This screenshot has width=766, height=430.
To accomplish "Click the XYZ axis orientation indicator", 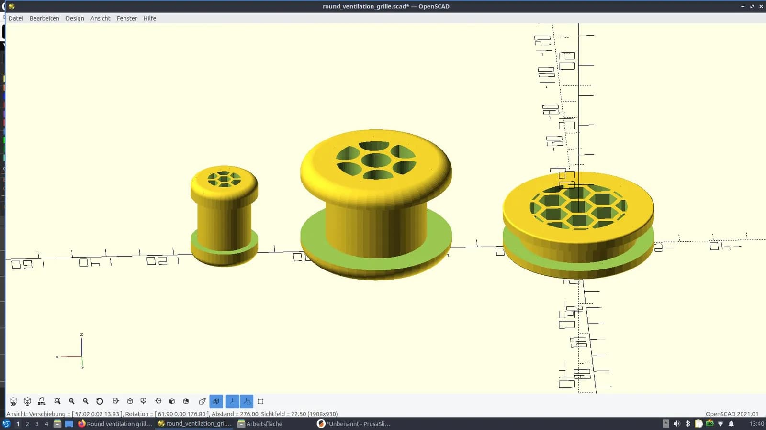I will pyautogui.click(x=71, y=351).
